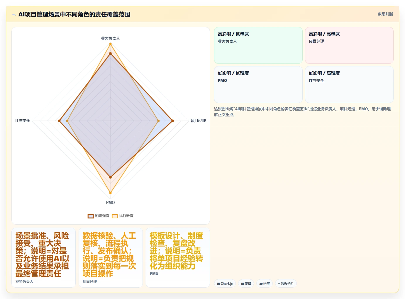Screen dimensions: 405x299
Task: Open the 高影响 / 高难度 quadrant card
Action: [349, 45]
